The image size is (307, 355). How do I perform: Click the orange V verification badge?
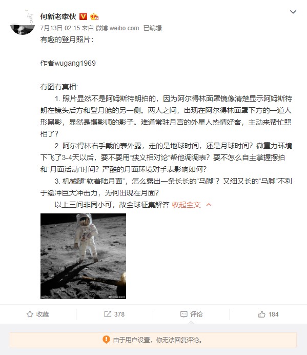(83, 16)
